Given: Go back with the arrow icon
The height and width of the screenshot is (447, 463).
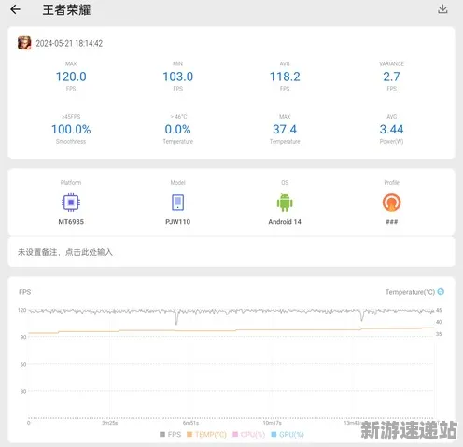Looking at the screenshot, I should pyautogui.click(x=15, y=9).
